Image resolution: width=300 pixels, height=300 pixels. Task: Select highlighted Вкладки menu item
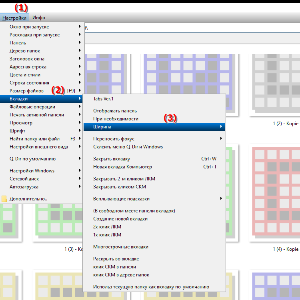[x=42, y=99]
